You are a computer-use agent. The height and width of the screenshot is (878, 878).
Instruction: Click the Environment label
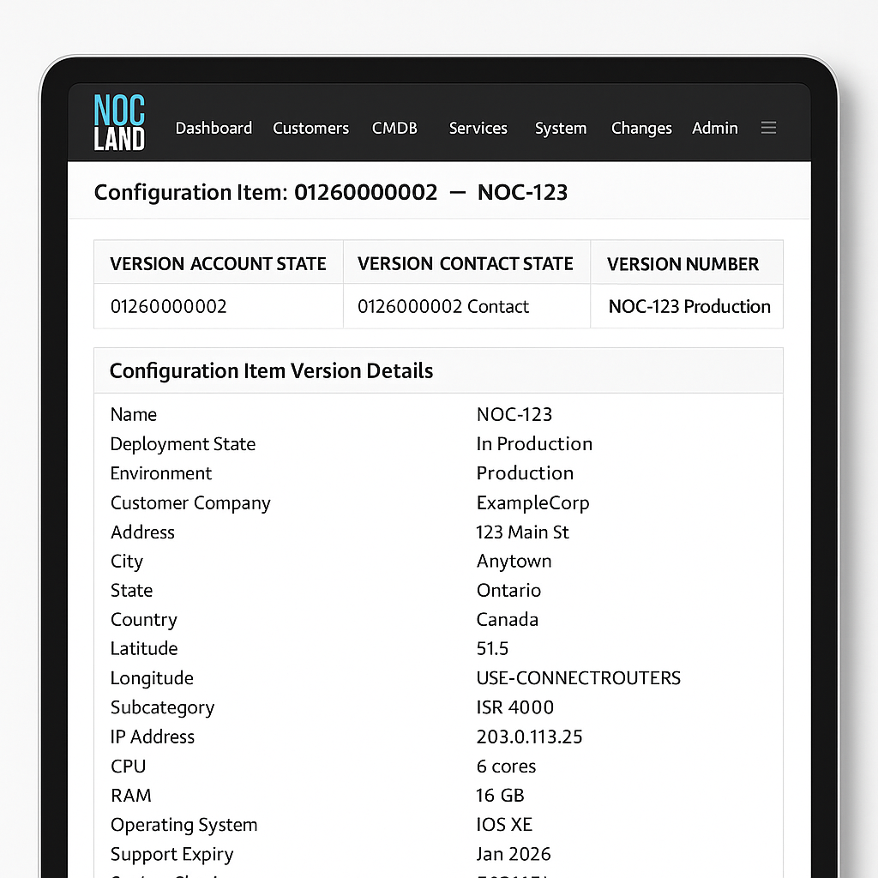click(x=160, y=473)
